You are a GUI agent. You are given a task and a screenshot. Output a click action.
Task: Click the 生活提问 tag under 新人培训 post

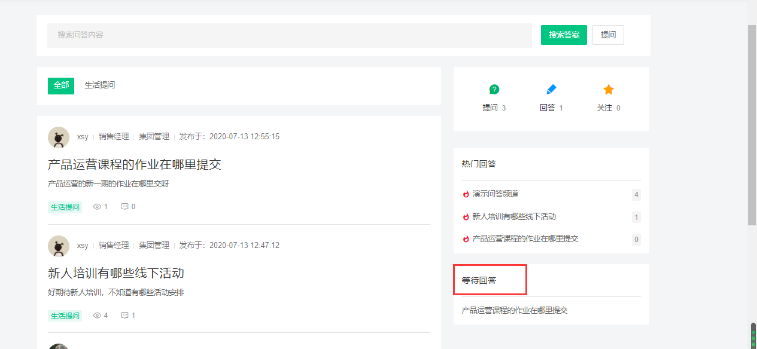point(65,316)
